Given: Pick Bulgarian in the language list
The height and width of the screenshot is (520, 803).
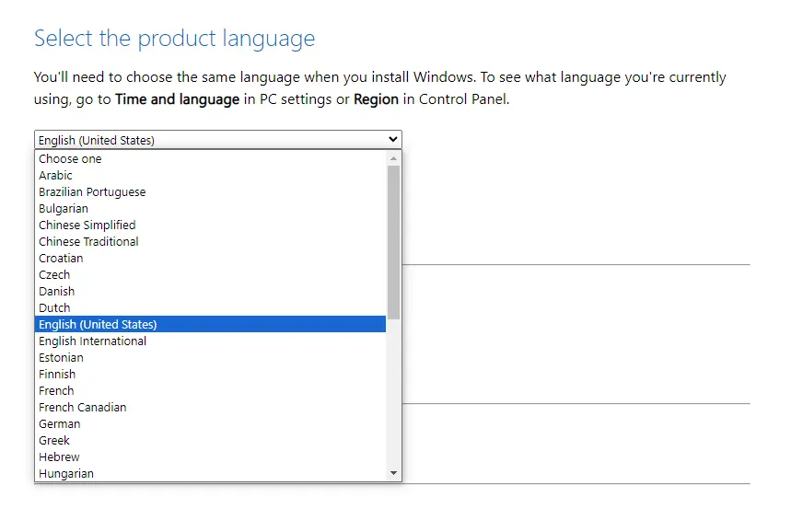Looking at the screenshot, I should point(210,208).
